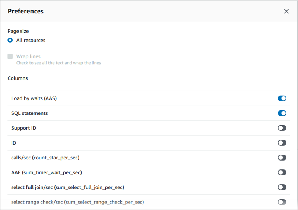Click the "SQL statements" row label text
The height and width of the screenshot is (210, 298).
coord(29,113)
